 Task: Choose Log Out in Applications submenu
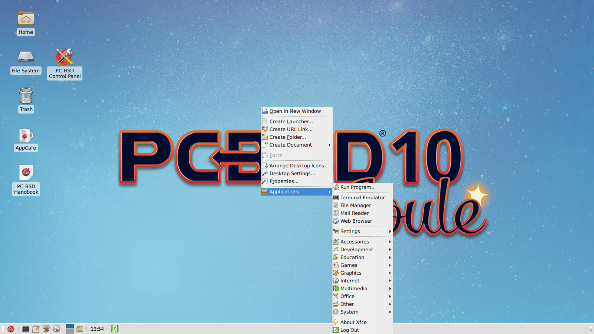tap(362, 330)
